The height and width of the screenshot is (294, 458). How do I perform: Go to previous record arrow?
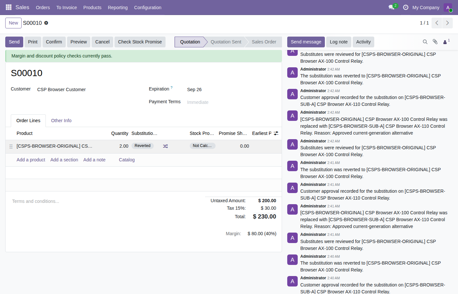click(x=437, y=23)
